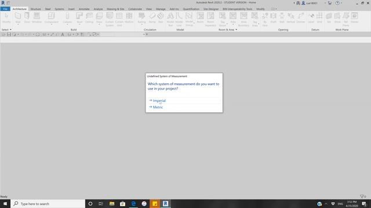This screenshot has height=208, width=371.
Task: Open the signed-in user account menu
Action: [310, 3]
